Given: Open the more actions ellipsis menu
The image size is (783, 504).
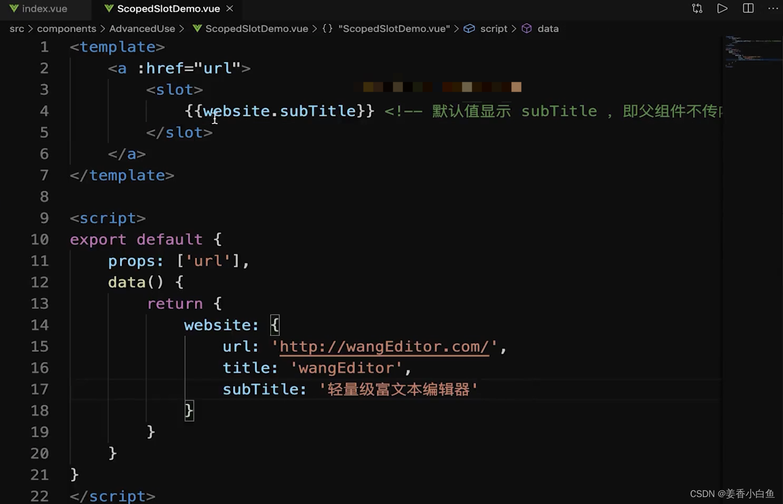Looking at the screenshot, I should (x=773, y=8).
